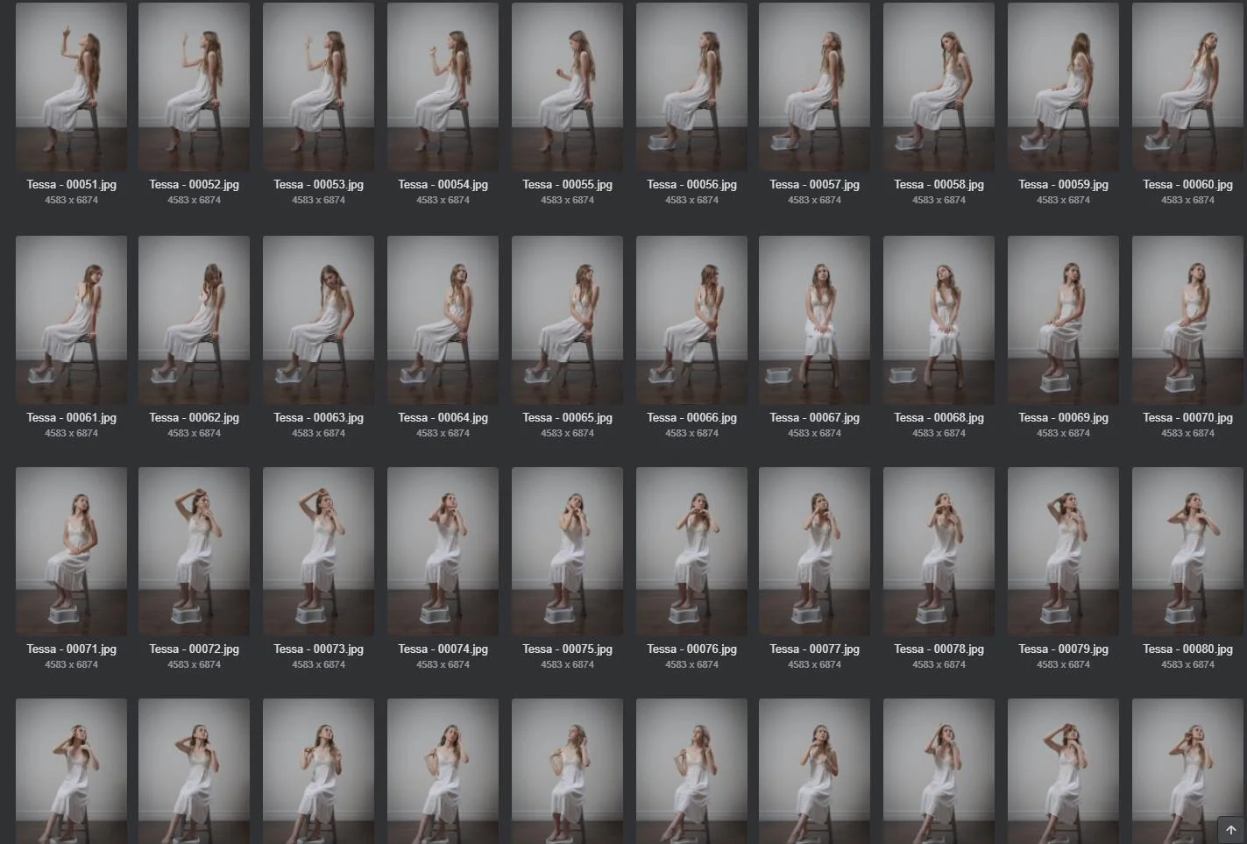Open thumbnail of Tessa - 00069.jpg
Viewport: 1247px width, 844px height.
tap(1063, 320)
